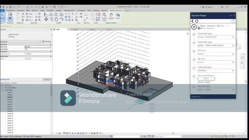Open Level 17 in the Project Browser
The height and width of the screenshot is (140, 249).
tap(11, 130)
